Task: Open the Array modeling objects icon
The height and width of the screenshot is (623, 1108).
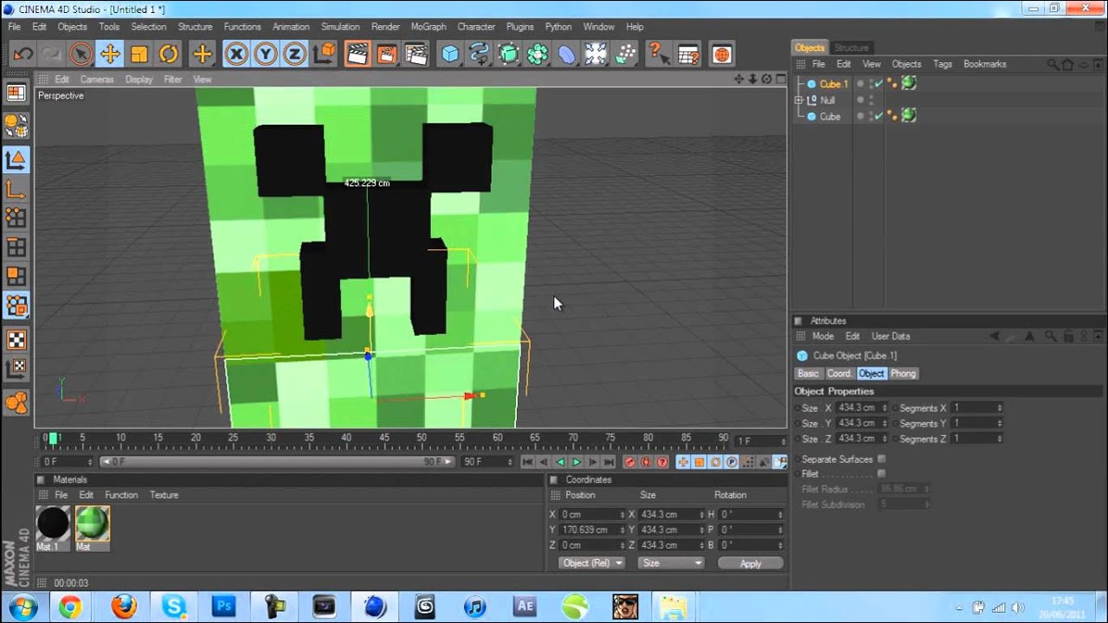Action: tap(538, 55)
